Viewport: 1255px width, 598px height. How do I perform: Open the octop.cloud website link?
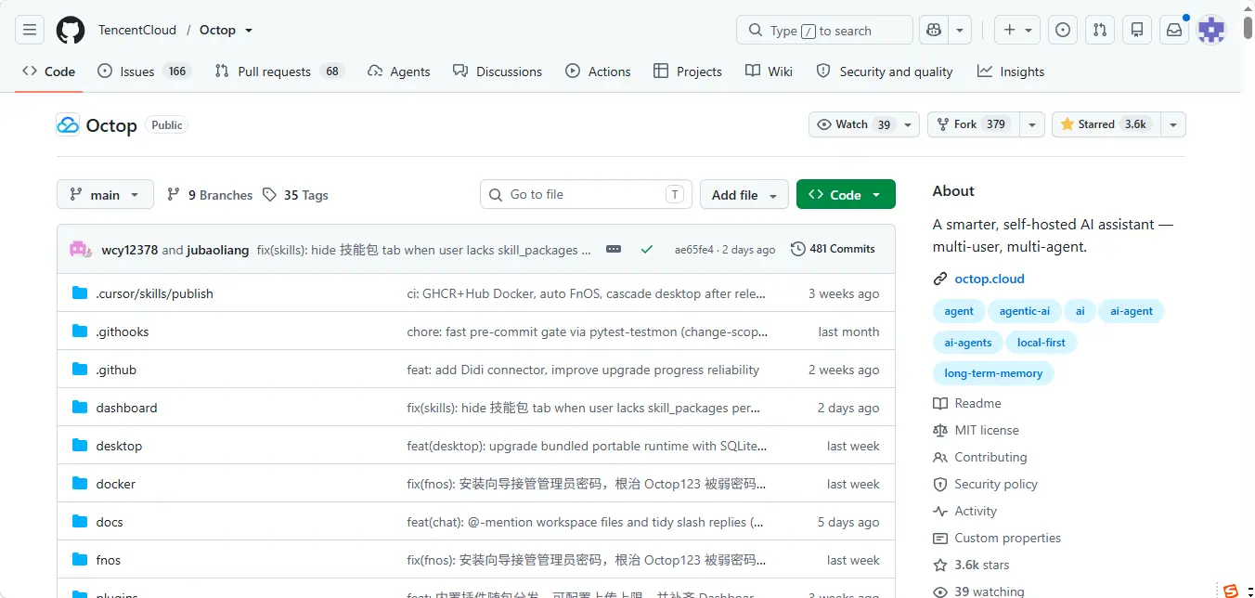(990, 279)
